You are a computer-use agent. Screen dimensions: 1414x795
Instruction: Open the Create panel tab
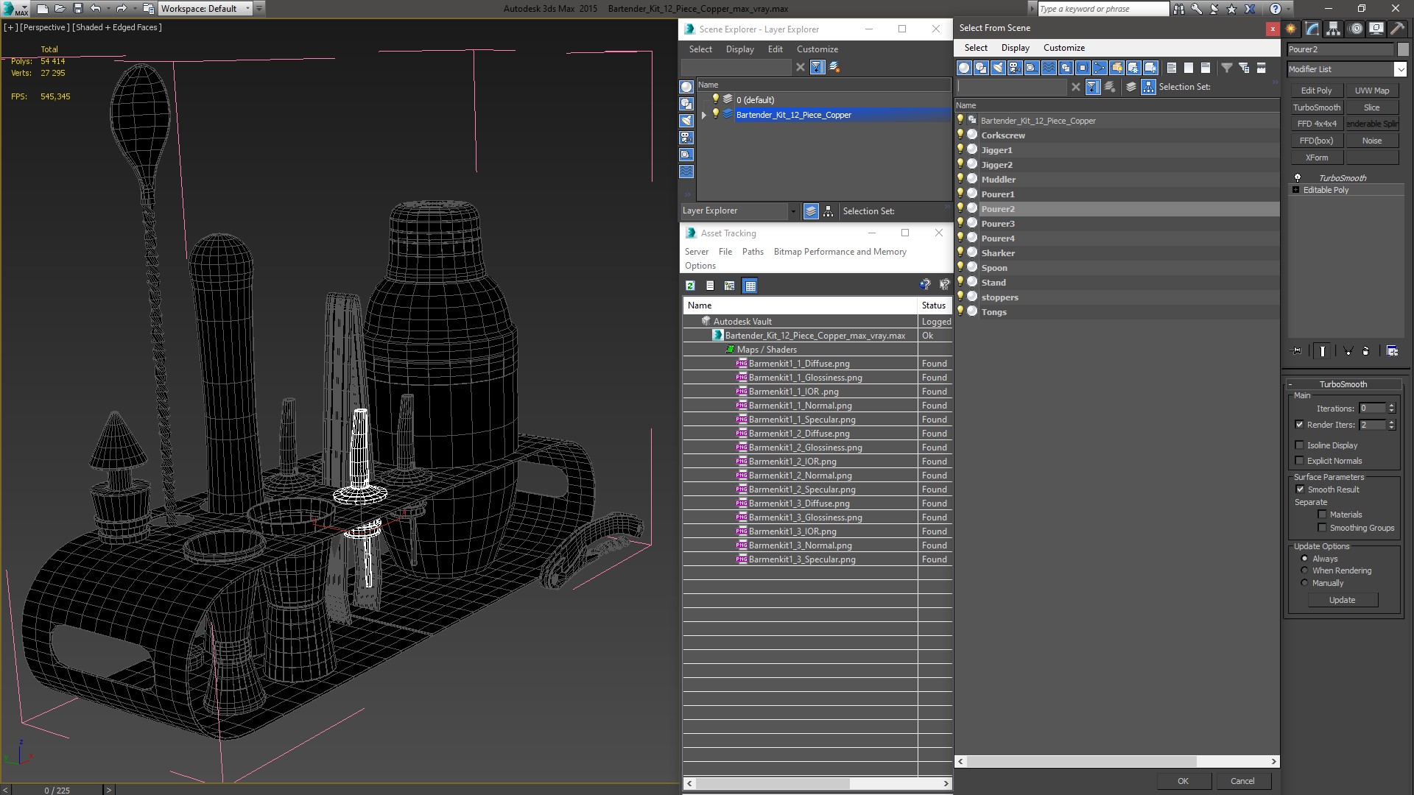[1291, 29]
